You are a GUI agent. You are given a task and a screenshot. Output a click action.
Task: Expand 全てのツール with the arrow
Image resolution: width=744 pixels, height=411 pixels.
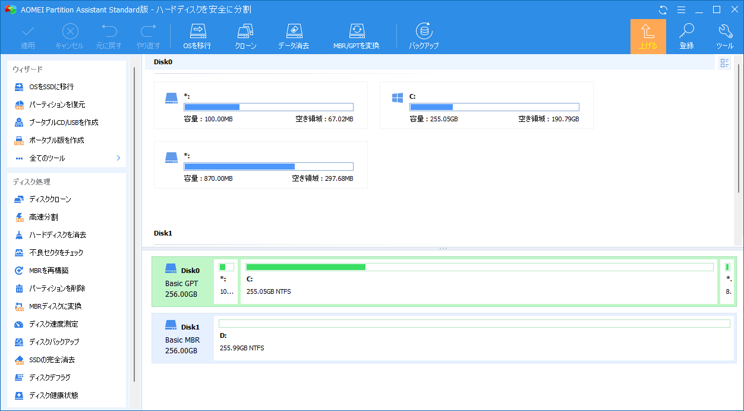point(118,158)
